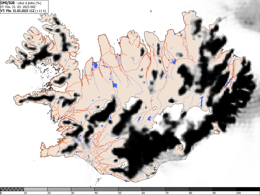Click the '70' scale label
The width and height of the screenshot is (260, 195).
click(x=167, y=193)
